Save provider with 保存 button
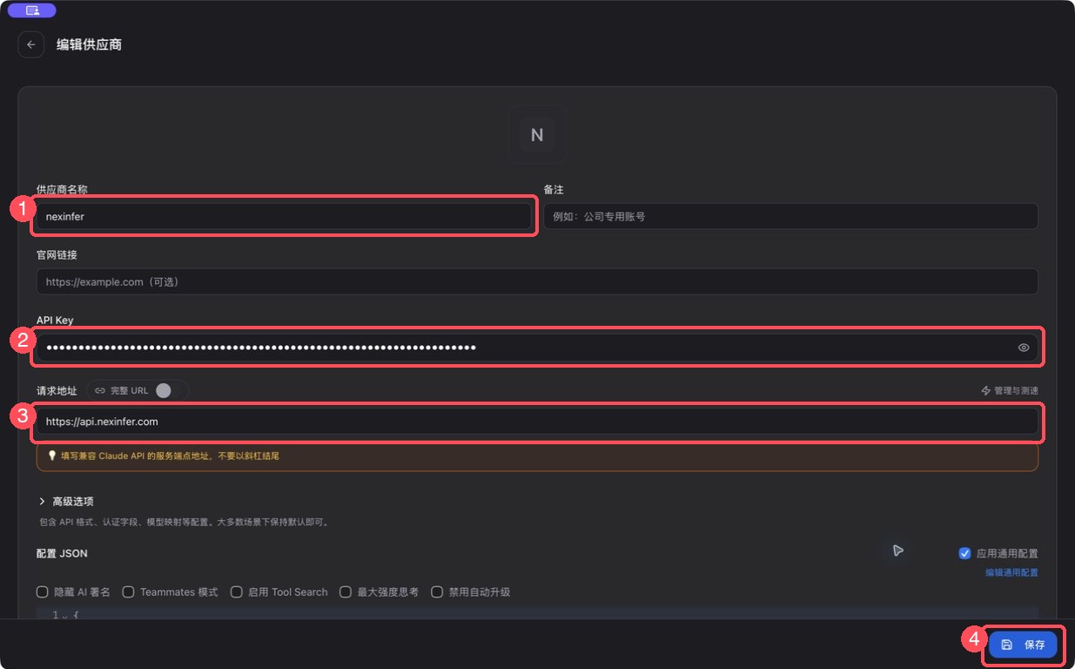 click(x=1023, y=645)
